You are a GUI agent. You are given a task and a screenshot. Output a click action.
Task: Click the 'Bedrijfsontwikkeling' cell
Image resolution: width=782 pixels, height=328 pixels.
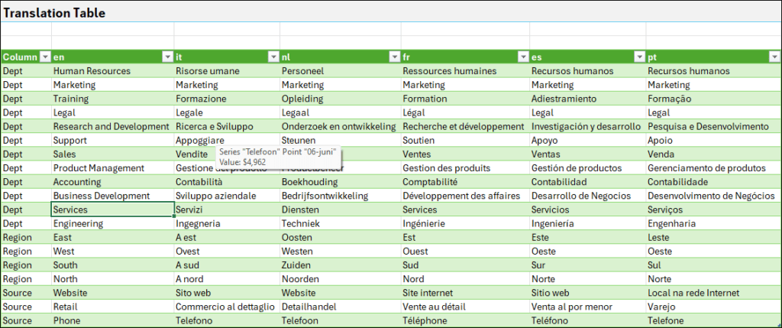pyautogui.click(x=324, y=196)
